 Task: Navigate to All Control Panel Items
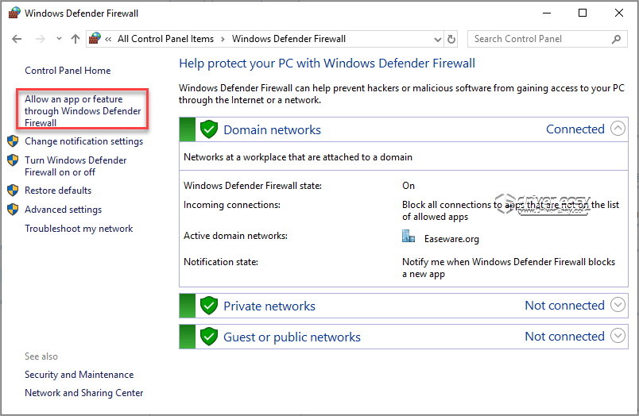coord(165,39)
